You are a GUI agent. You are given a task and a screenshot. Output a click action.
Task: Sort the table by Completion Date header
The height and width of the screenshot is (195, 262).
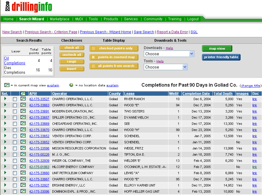coord(196,94)
